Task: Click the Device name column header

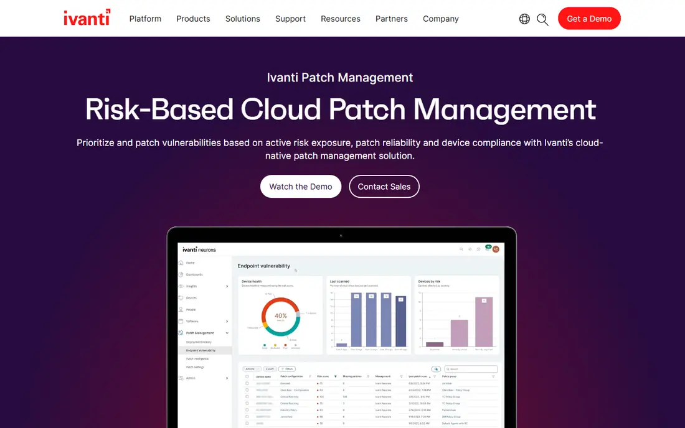Action: coord(263,376)
